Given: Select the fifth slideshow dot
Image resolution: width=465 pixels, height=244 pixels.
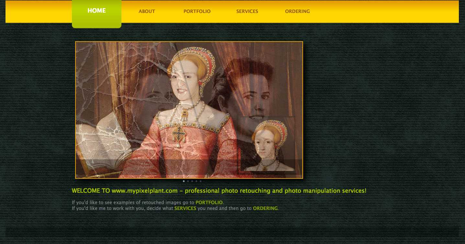Looking at the screenshot, I should [200, 181].
